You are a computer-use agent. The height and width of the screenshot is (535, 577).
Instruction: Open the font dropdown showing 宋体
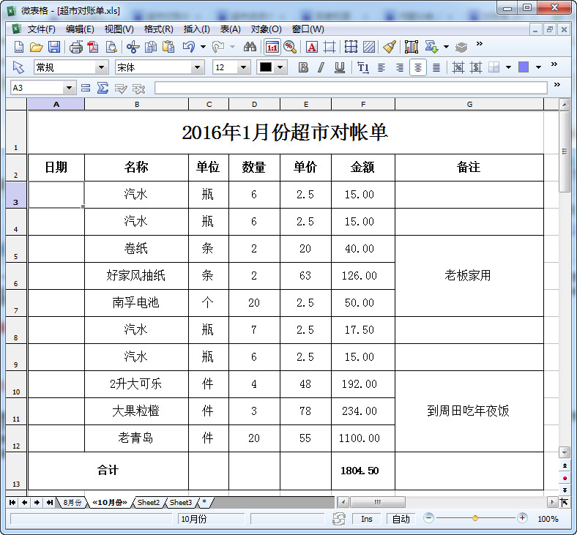pos(197,67)
